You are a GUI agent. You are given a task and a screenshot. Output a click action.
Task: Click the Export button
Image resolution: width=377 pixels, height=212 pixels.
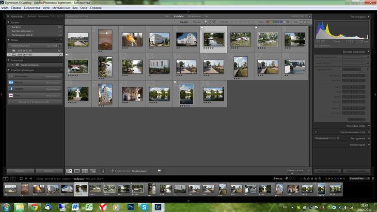[49, 171]
